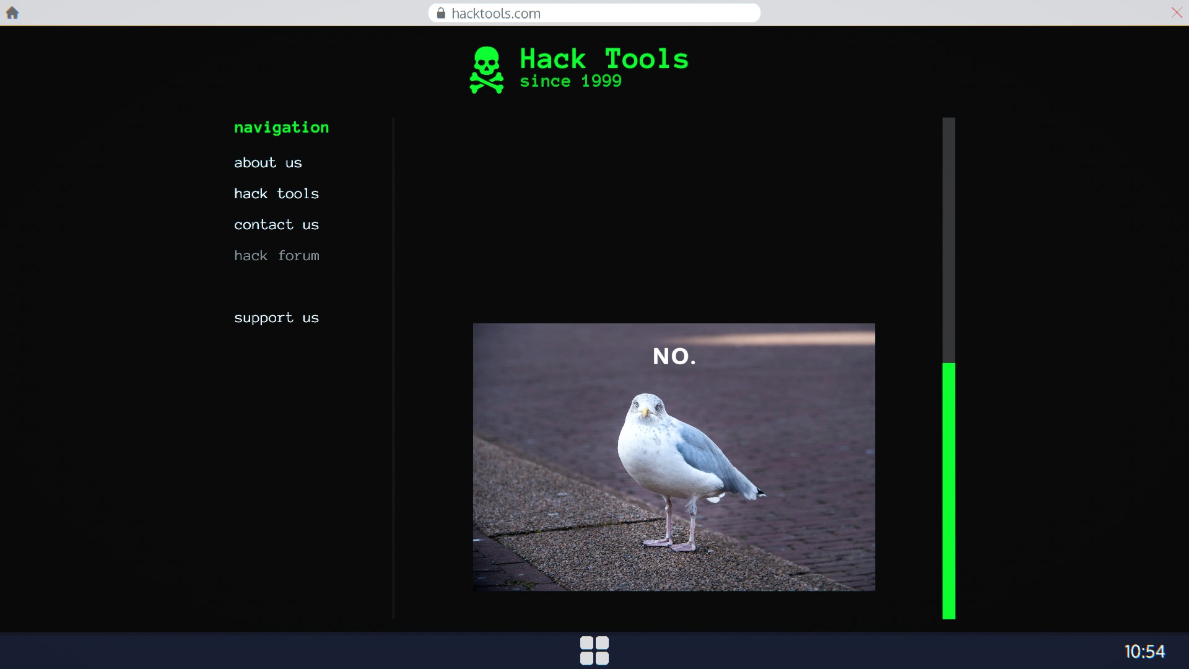Click the 'NO.' caption on the image
The height and width of the screenshot is (669, 1189).
[x=674, y=356]
